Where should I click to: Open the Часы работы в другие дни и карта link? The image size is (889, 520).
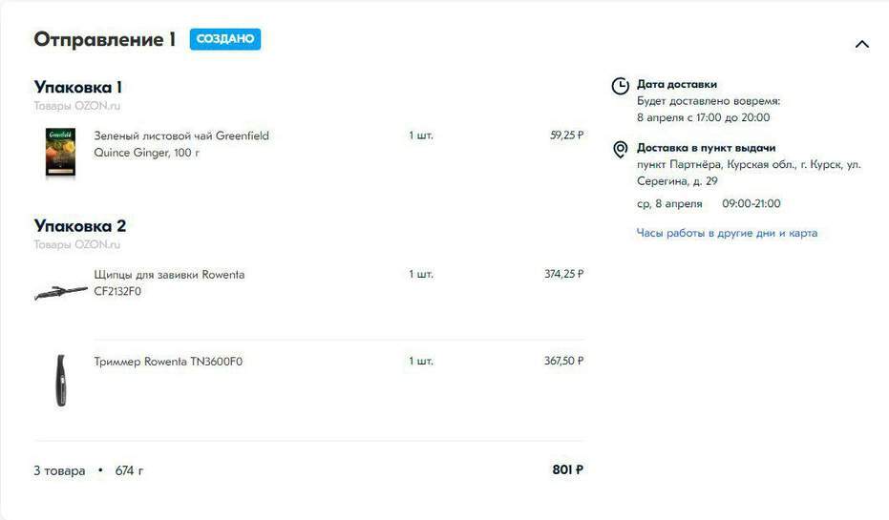tap(727, 233)
